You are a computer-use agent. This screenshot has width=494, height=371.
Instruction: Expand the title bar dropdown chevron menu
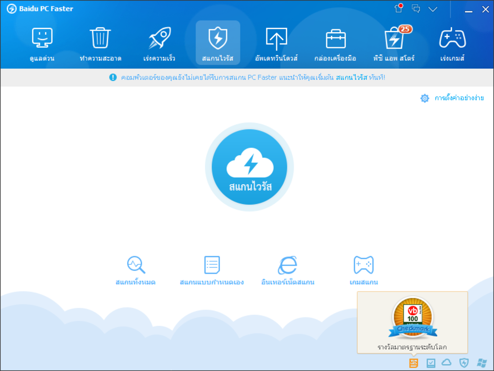[433, 9]
